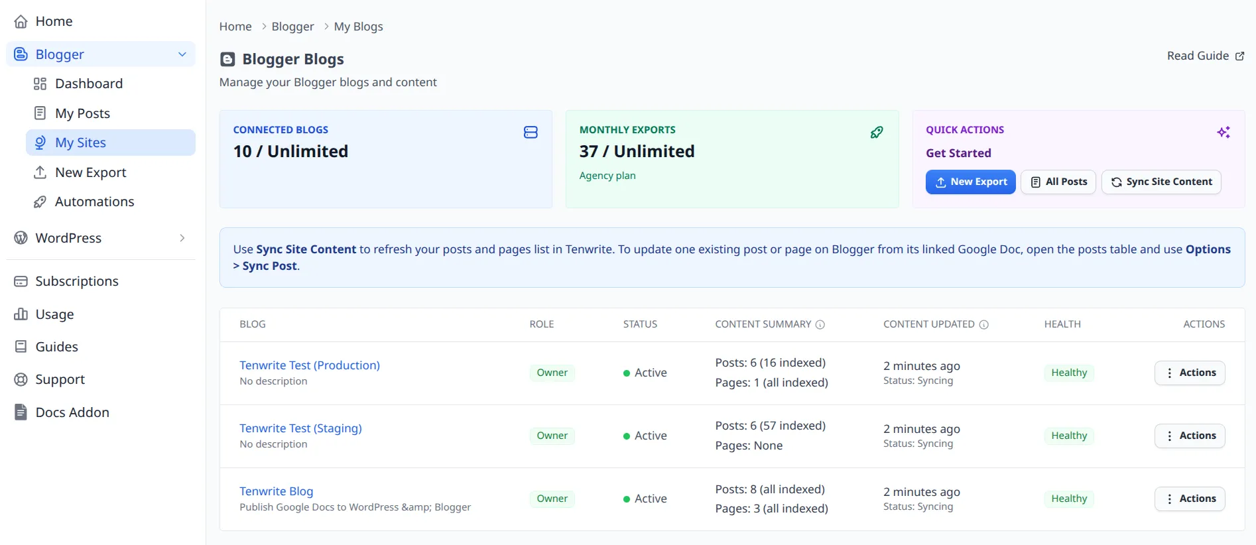Click the My Blogs breadcrumb

(x=359, y=27)
